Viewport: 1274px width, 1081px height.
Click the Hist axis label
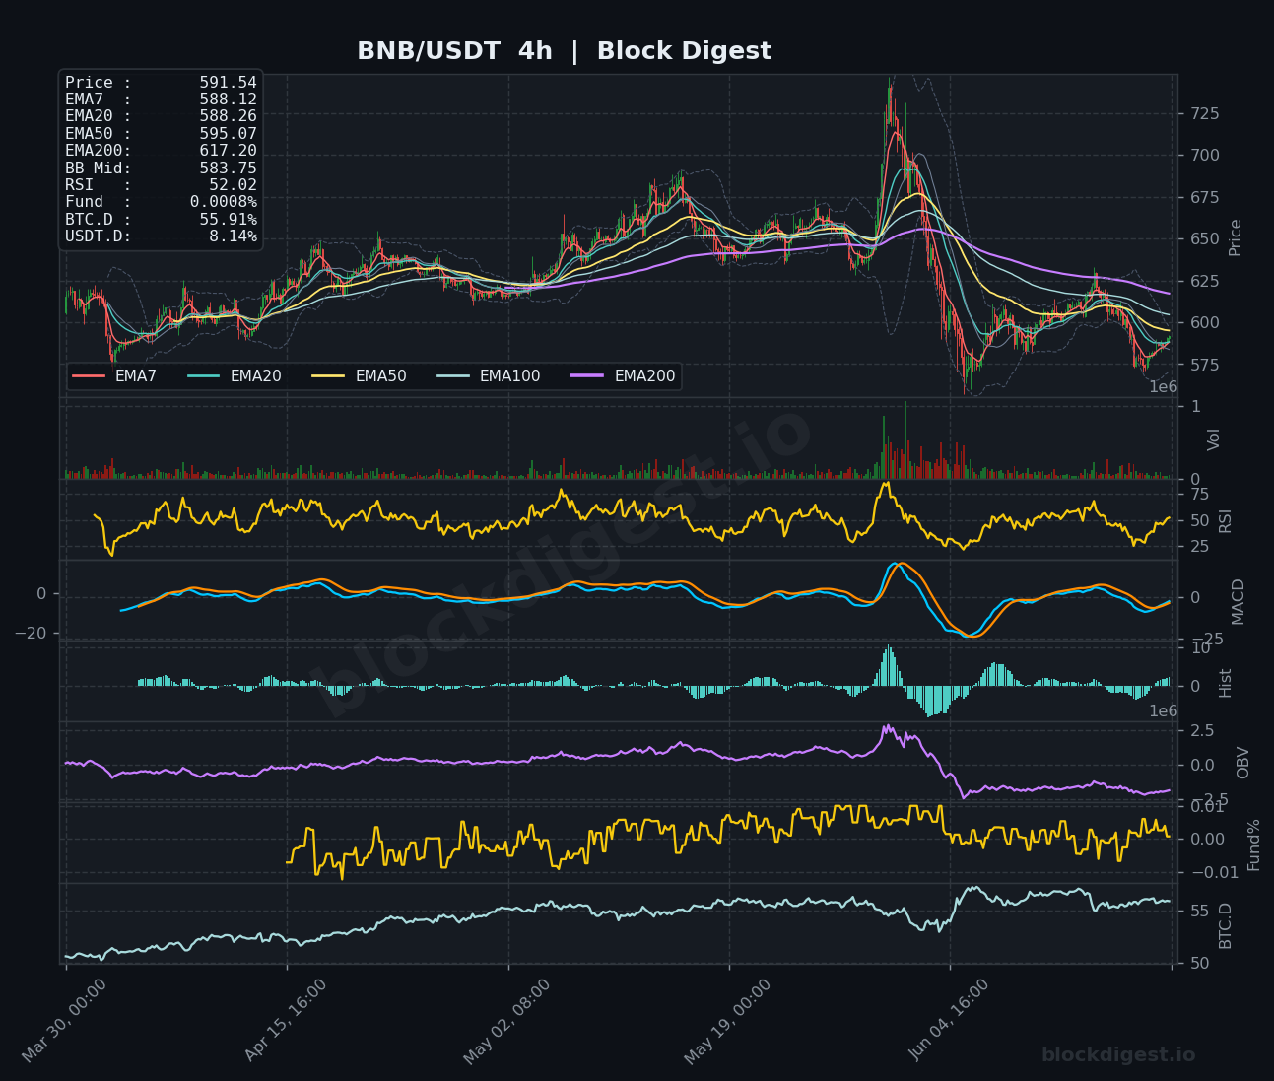pos(1226,683)
